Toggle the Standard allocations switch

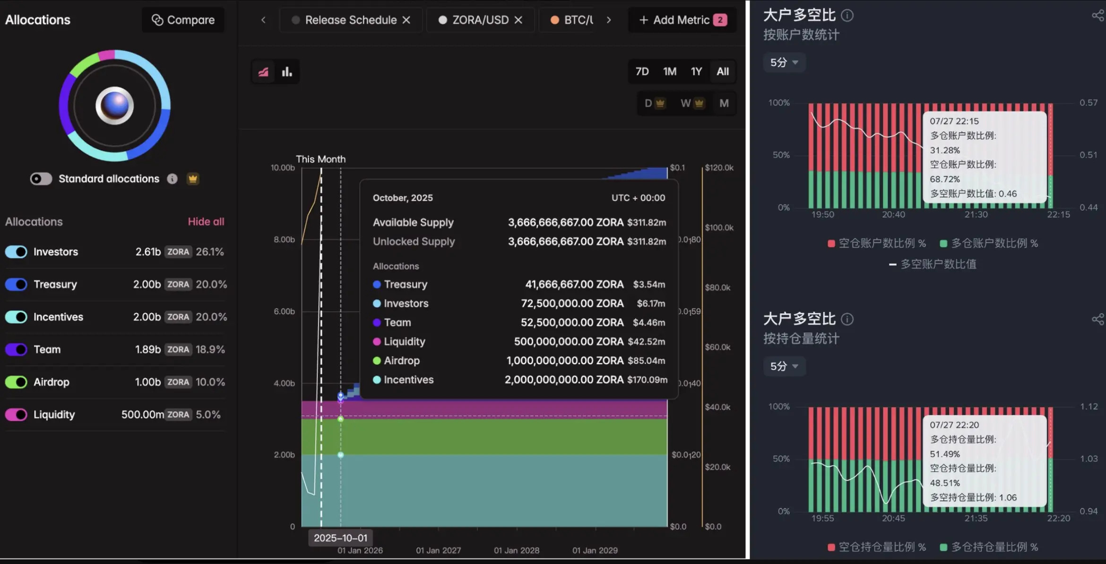click(x=41, y=179)
